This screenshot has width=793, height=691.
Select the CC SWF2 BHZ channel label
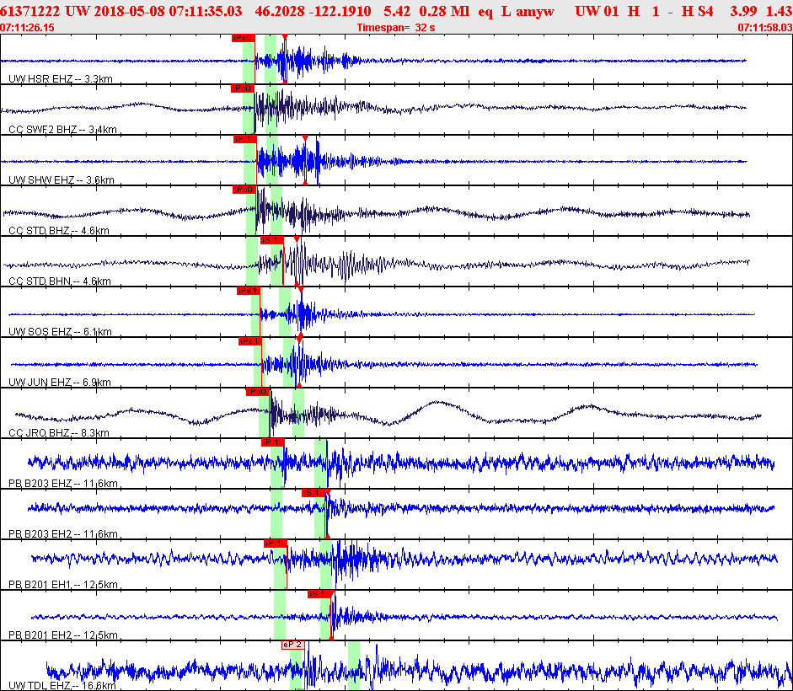click(62, 130)
